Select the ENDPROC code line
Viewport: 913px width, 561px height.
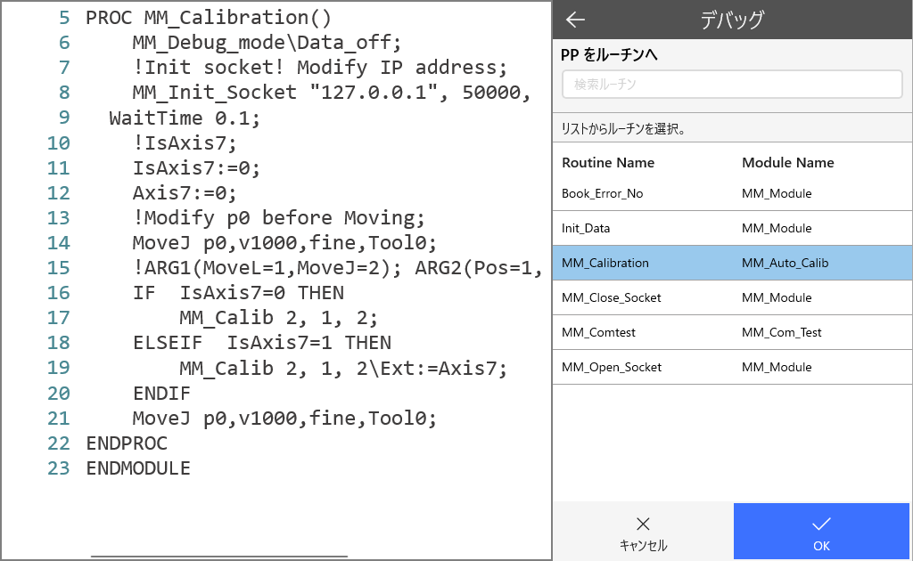pyautogui.click(x=126, y=443)
